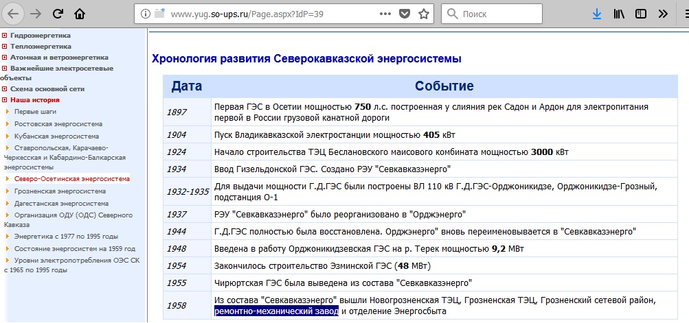Open the Первые шаги link
The width and height of the screenshot is (689, 323).
(x=36, y=111)
